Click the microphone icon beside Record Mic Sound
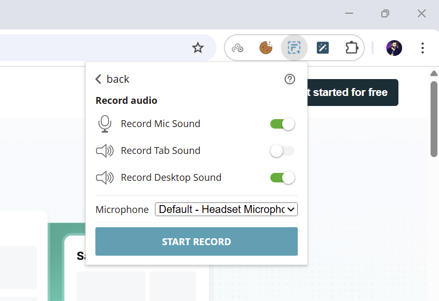The width and height of the screenshot is (439, 301). coord(105,124)
